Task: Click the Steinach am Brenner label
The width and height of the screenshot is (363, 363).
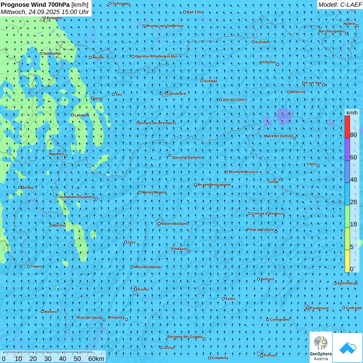Action: tap(154, 123)
